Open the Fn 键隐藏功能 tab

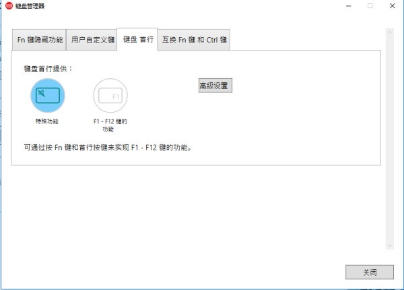(40, 40)
